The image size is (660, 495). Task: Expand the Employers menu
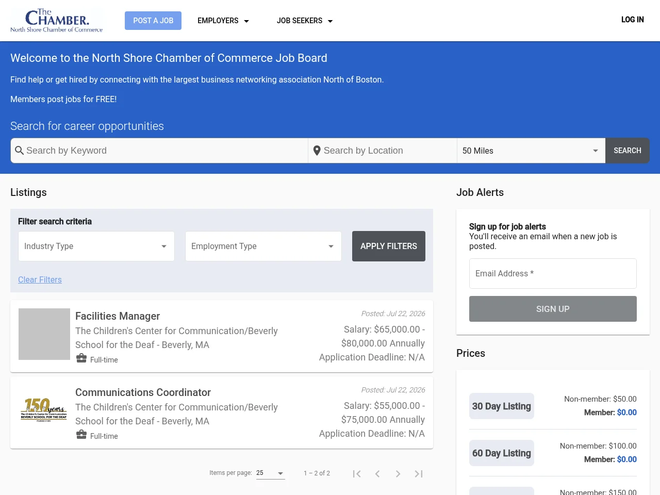click(223, 21)
